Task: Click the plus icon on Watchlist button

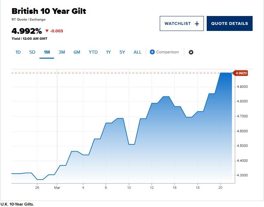Action: [x=197, y=24]
